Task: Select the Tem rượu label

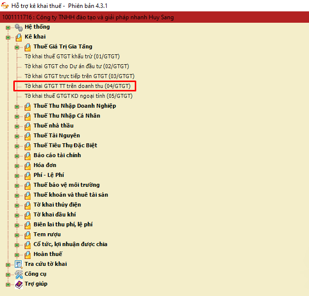Action: coord(47,234)
